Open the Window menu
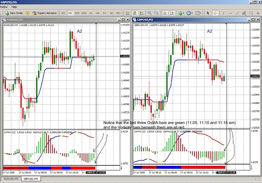 (4, 7)
